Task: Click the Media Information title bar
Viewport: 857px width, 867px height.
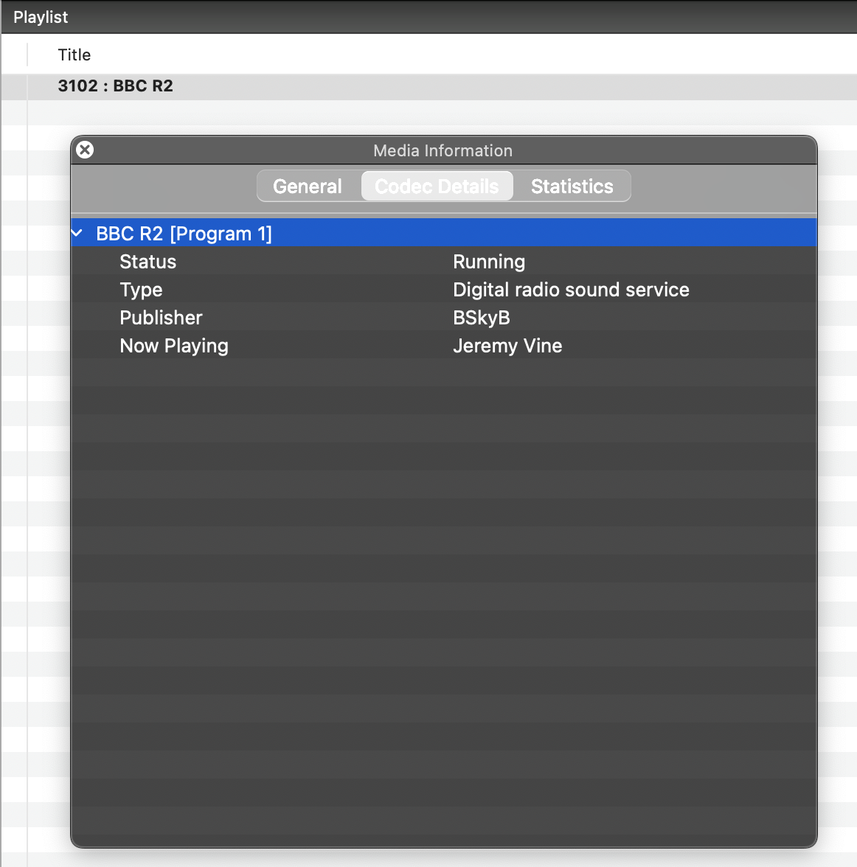Action: coord(443,150)
